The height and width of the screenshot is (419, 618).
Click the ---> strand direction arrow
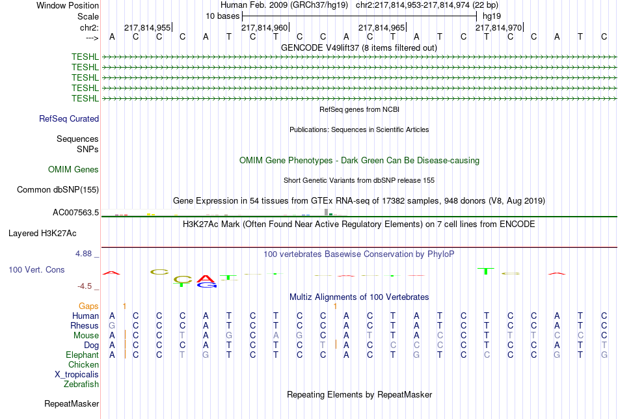92,38
